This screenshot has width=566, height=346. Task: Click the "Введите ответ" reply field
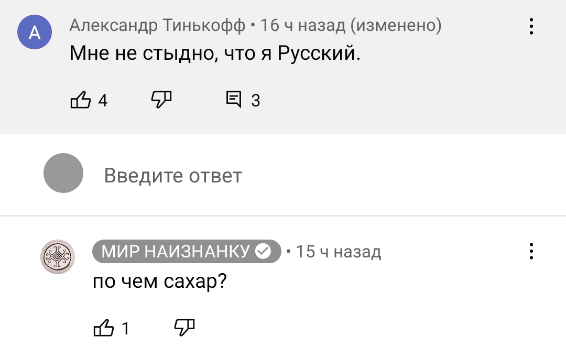(x=173, y=175)
